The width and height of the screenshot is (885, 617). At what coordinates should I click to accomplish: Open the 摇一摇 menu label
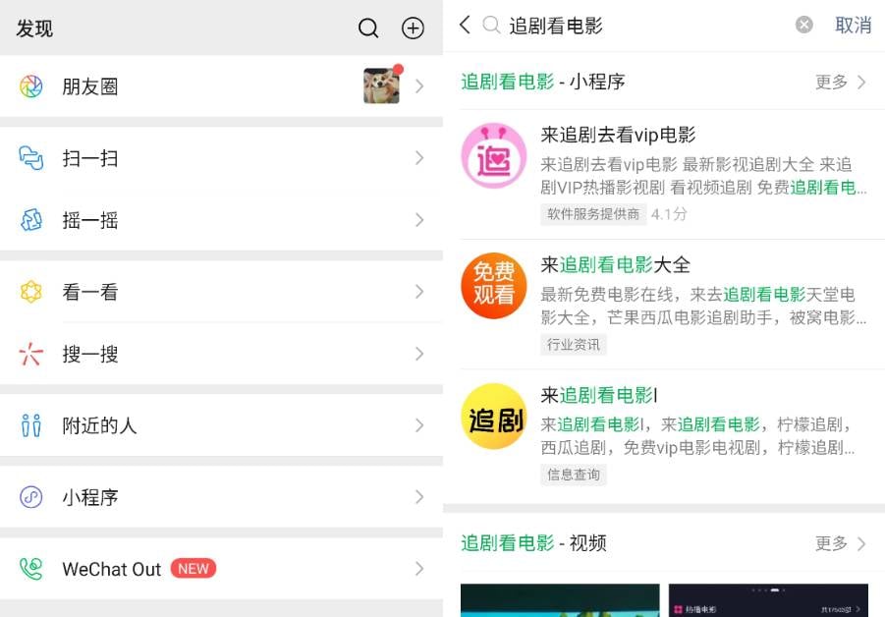click(90, 220)
